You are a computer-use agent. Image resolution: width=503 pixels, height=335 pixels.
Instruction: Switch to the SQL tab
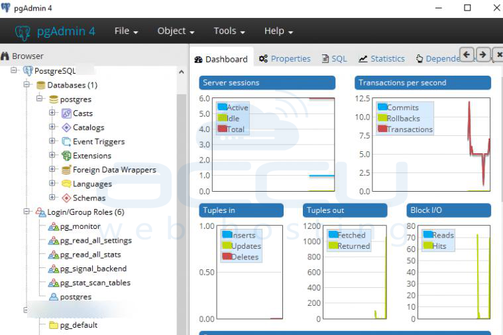pos(335,59)
